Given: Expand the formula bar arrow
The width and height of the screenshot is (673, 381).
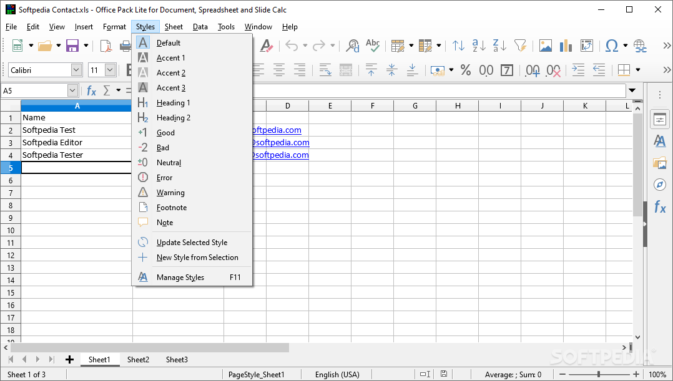Looking at the screenshot, I should [632, 90].
